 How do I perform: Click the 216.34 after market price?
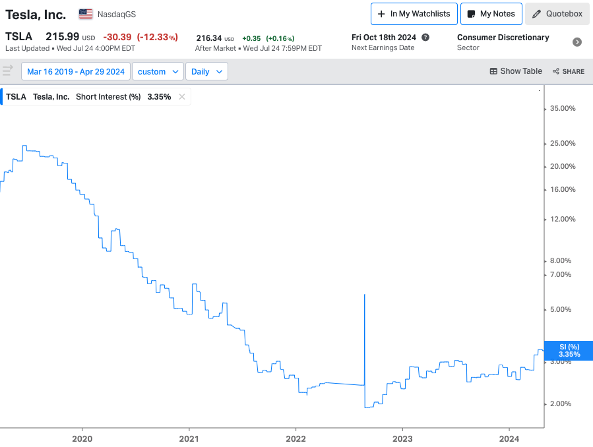click(x=208, y=38)
